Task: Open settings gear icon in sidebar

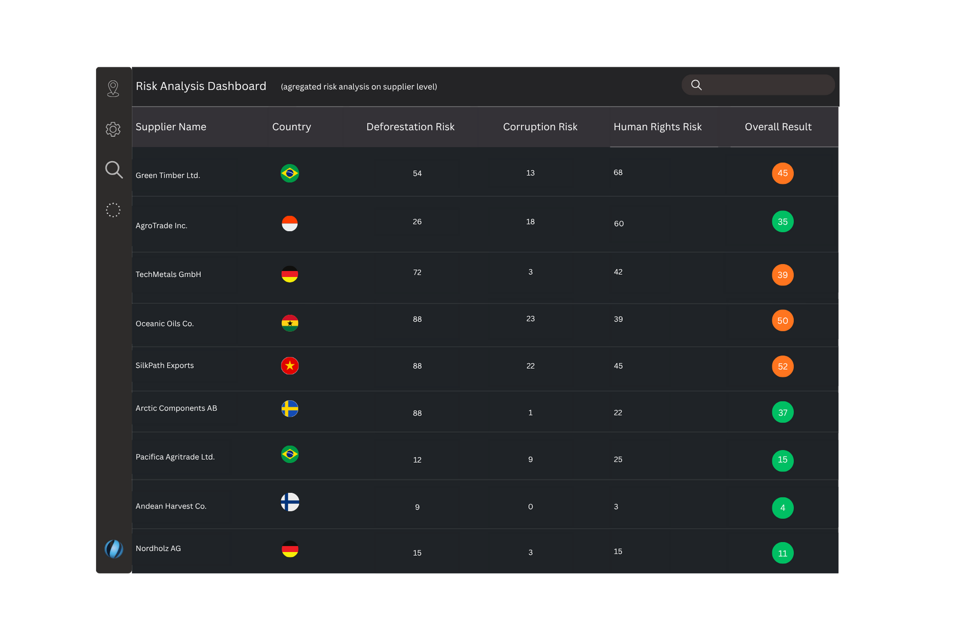Action: pyautogui.click(x=113, y=129)
